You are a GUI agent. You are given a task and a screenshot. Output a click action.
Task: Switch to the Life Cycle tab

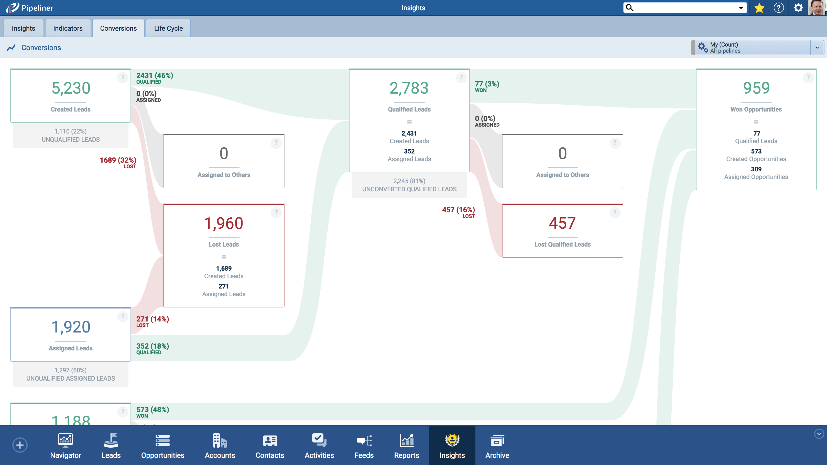(x=168, y=28)
